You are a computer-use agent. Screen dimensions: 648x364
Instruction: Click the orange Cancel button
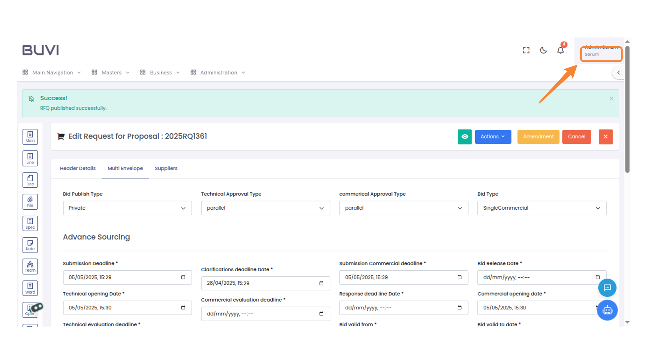(x=576, y=136)
